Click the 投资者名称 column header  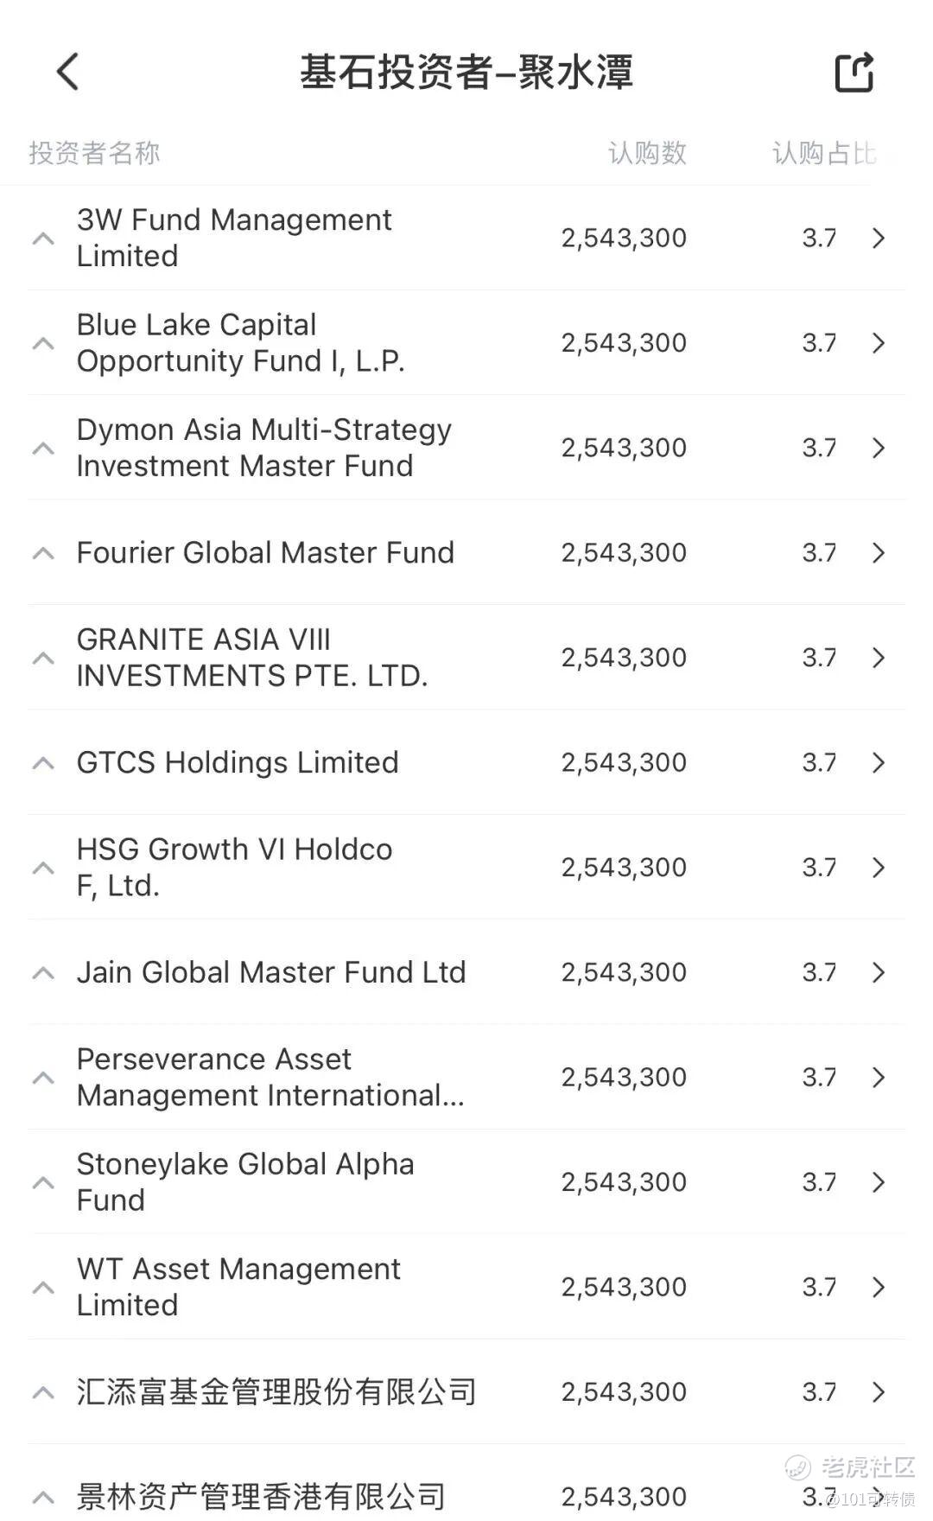click(94, 153)
